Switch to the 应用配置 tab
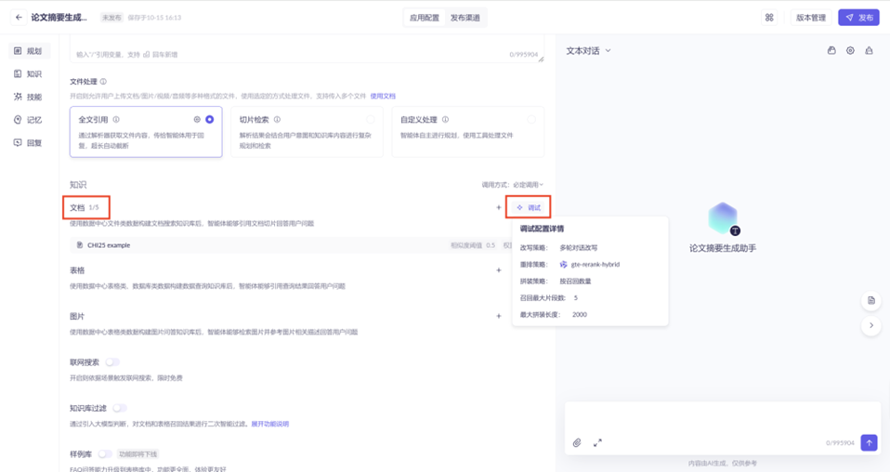 (x=425, y=18)
